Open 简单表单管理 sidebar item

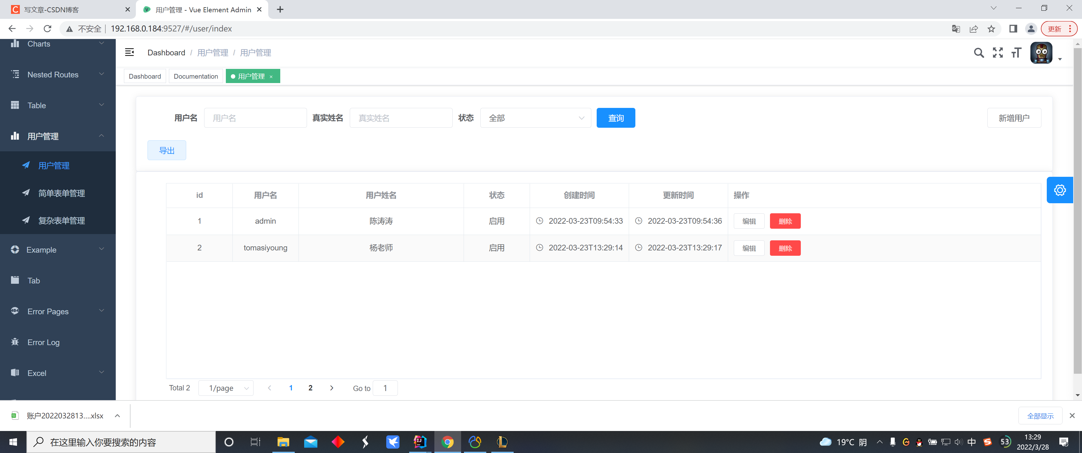click(61, 193)
